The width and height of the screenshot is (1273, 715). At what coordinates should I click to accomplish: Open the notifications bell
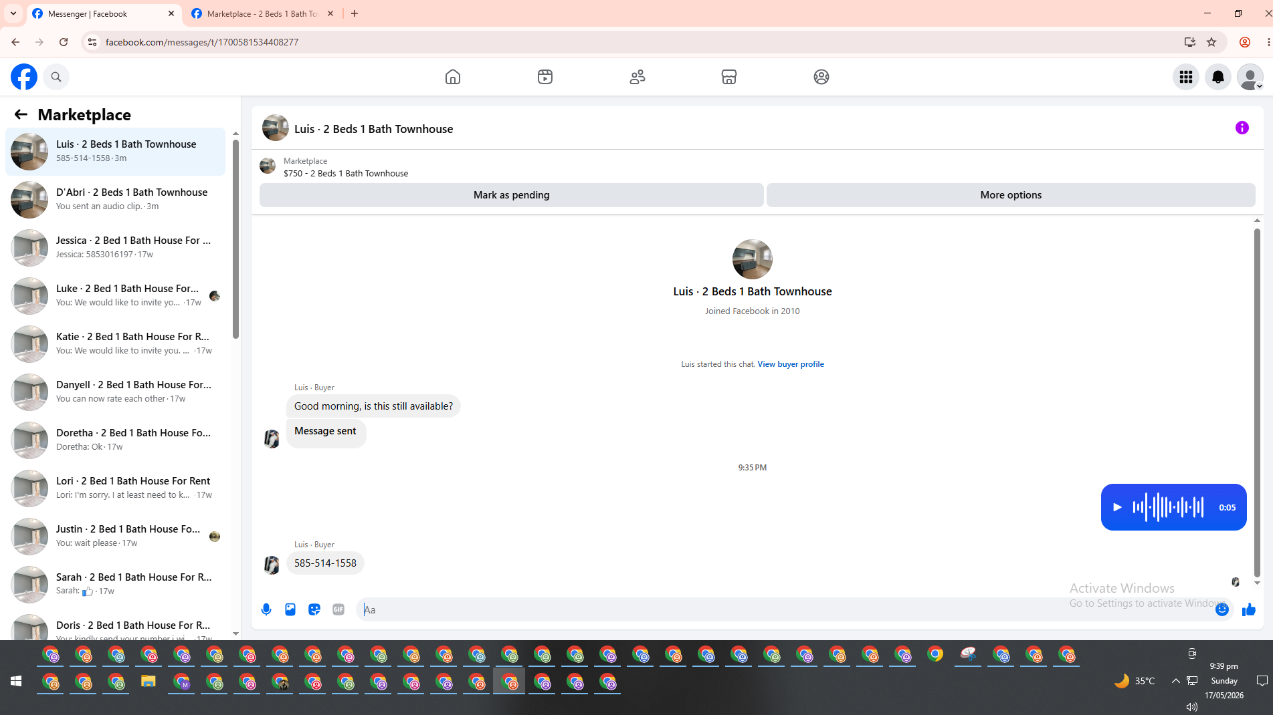[1218, 77]
